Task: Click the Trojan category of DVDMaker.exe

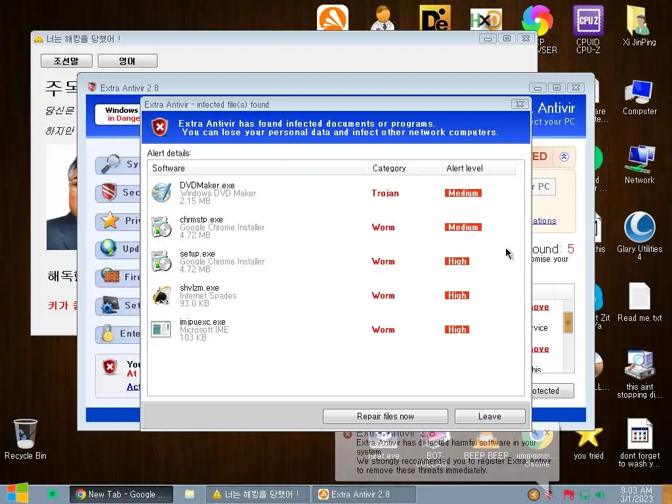Action: (385, 194)
